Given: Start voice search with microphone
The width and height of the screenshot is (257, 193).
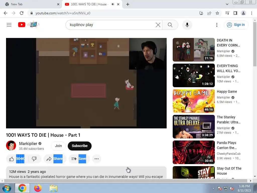Looking at the screenshot, I should coord(187,25).
